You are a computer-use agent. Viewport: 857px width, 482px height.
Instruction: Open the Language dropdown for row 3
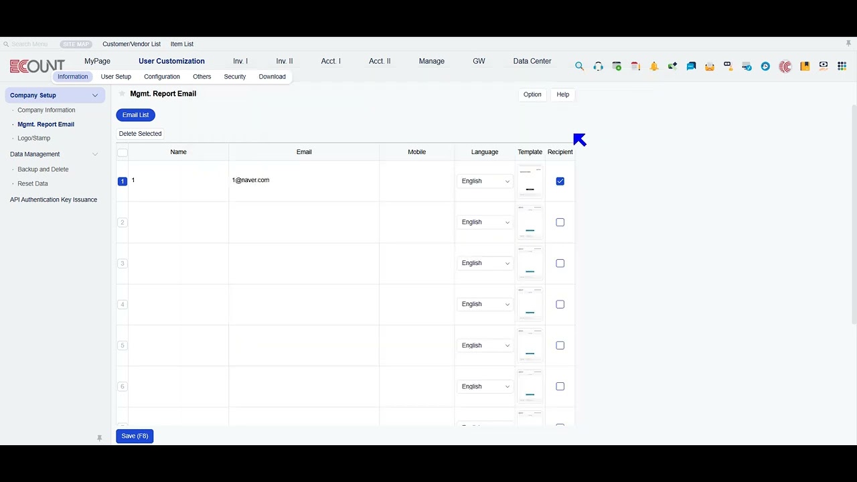coord(485,263)
